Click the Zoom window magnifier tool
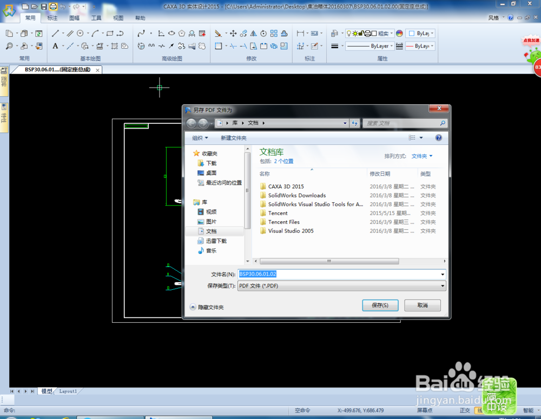Screen dimensions: 541x419 click(9, 46)
